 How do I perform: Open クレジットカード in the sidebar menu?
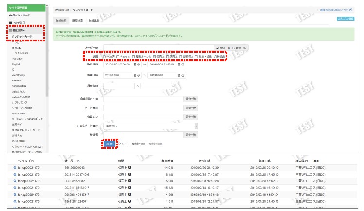22,37
